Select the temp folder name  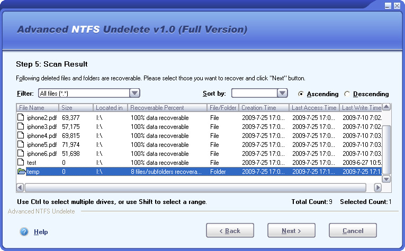pos(33,172)
